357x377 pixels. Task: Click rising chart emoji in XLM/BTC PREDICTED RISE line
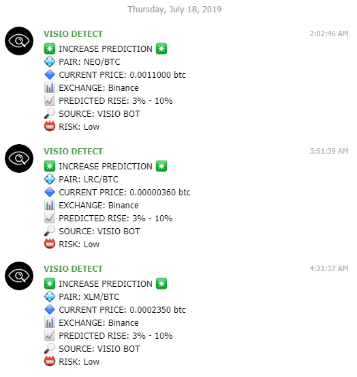click(50, 335)
